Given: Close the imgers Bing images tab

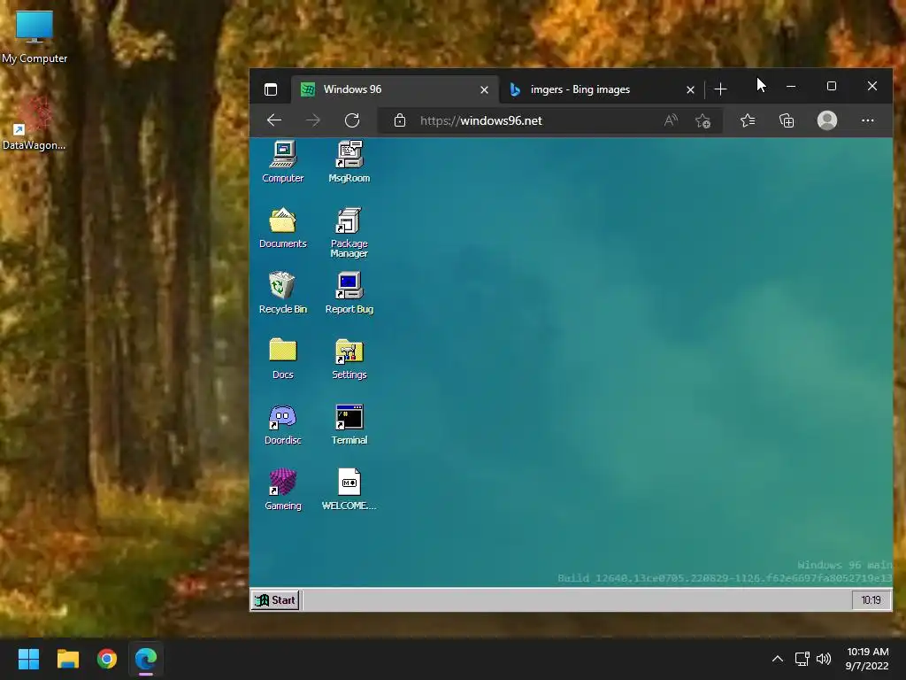Looking at the screenshot, I should [690, 89].
